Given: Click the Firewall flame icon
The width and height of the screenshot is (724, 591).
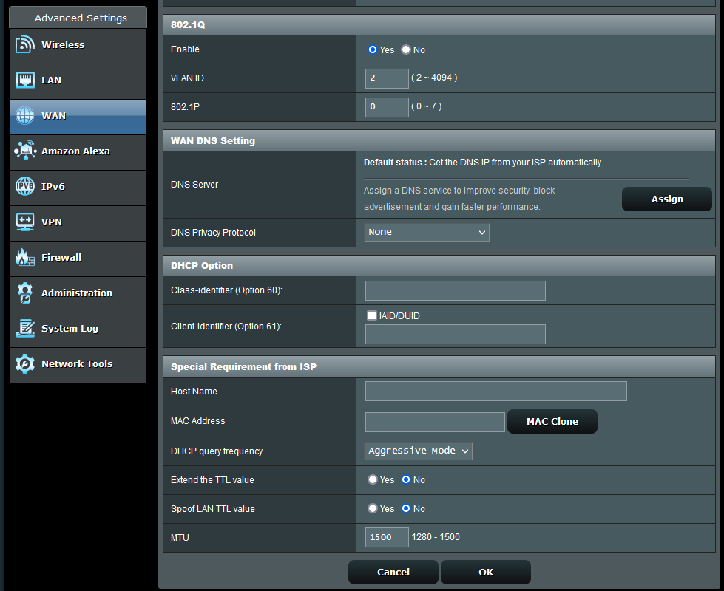Looking at the screenshot, I should (25, 258).
